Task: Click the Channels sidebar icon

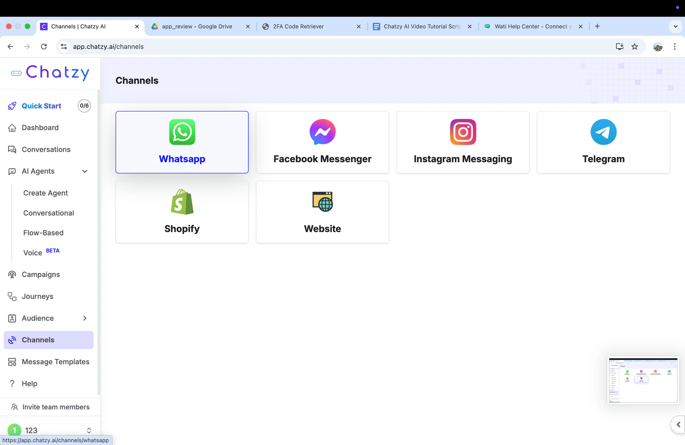Action: pyautogui.click(x=12, y=340)
